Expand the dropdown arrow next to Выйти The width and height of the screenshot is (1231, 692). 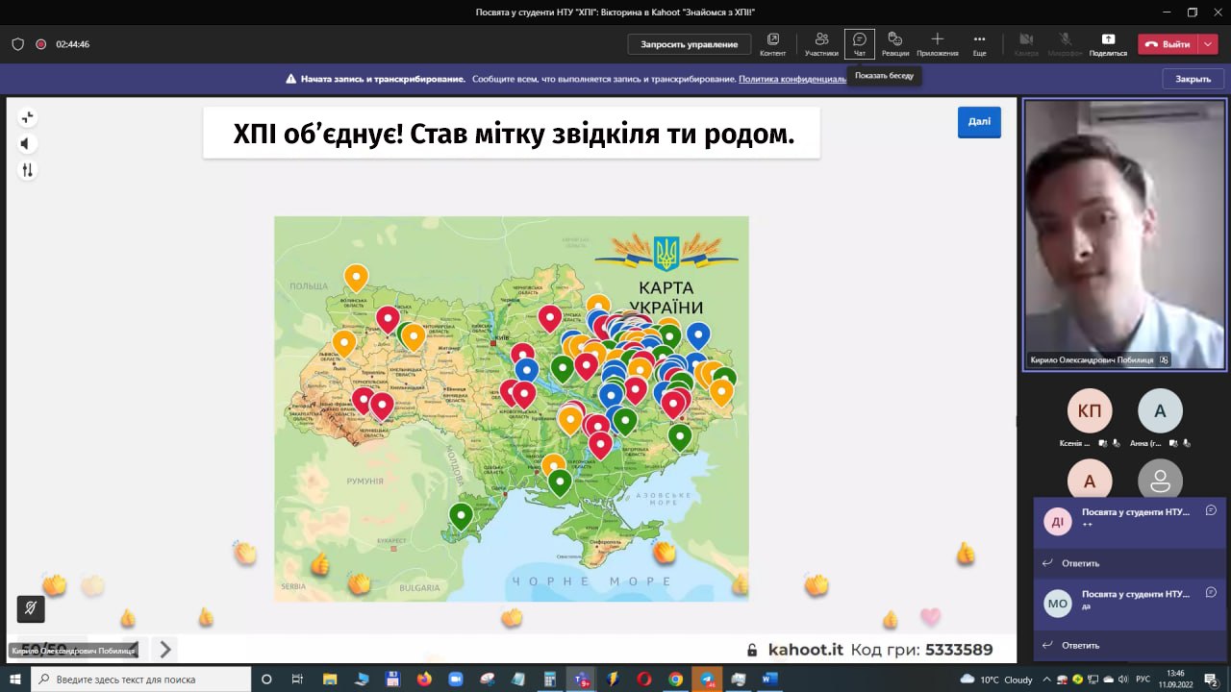(x=1208, y=44)
